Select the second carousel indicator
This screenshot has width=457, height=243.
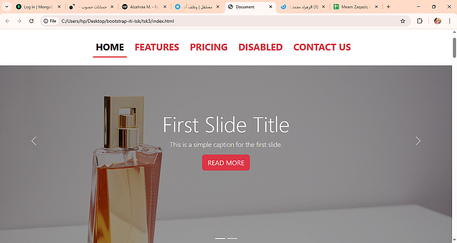[232, 238]
